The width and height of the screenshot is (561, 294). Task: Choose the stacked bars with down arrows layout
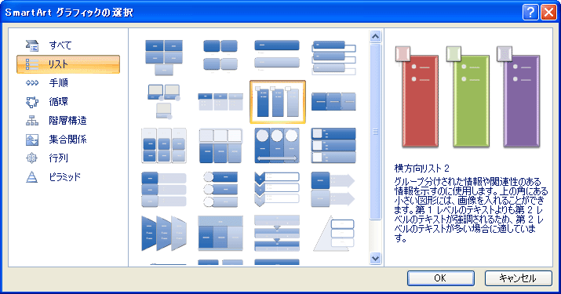(277, 233)
